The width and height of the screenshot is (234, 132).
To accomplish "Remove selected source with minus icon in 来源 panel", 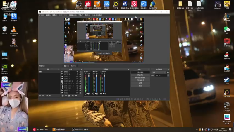I will point(66,96).
